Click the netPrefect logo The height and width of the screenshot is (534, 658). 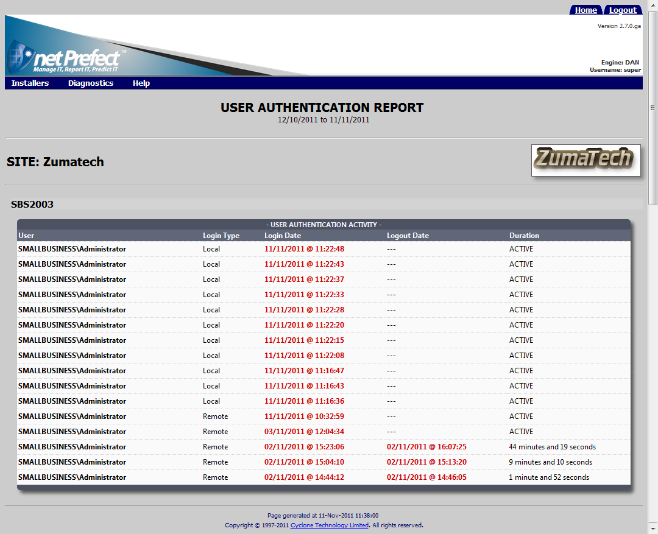point(67,60)
